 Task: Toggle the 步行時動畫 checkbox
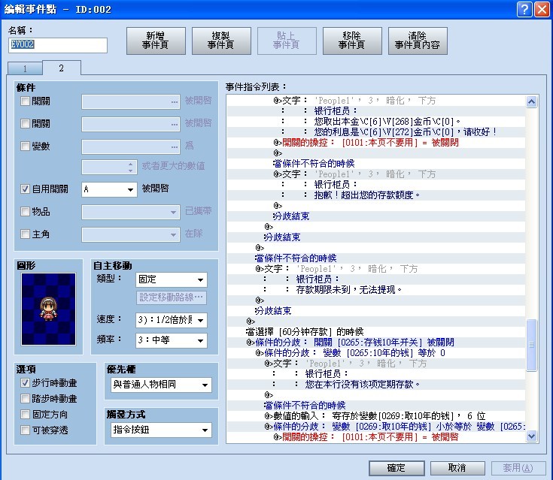25,383
